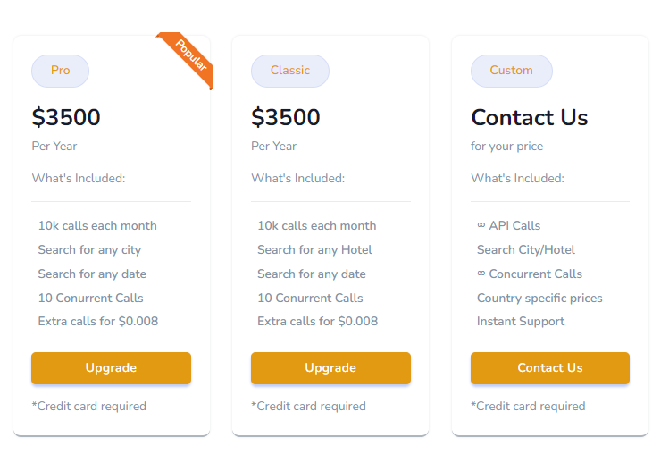Click the infinity Concurrent Calls feature
Image resolution: width=669 pixels, height=463 pixels.
click(530, 274)
